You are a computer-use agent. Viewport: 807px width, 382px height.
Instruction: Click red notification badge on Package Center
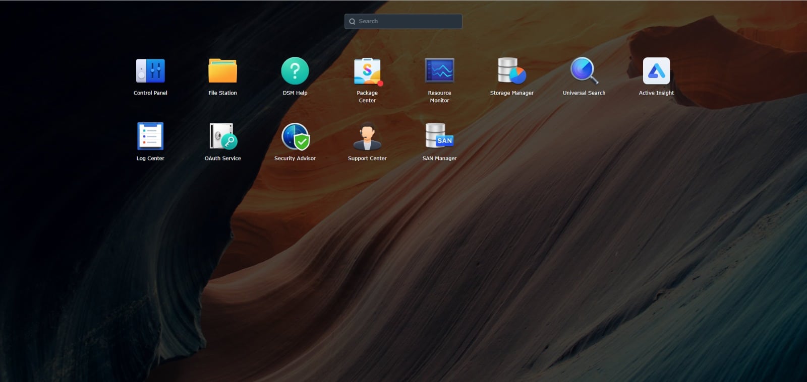coord(380,84)
